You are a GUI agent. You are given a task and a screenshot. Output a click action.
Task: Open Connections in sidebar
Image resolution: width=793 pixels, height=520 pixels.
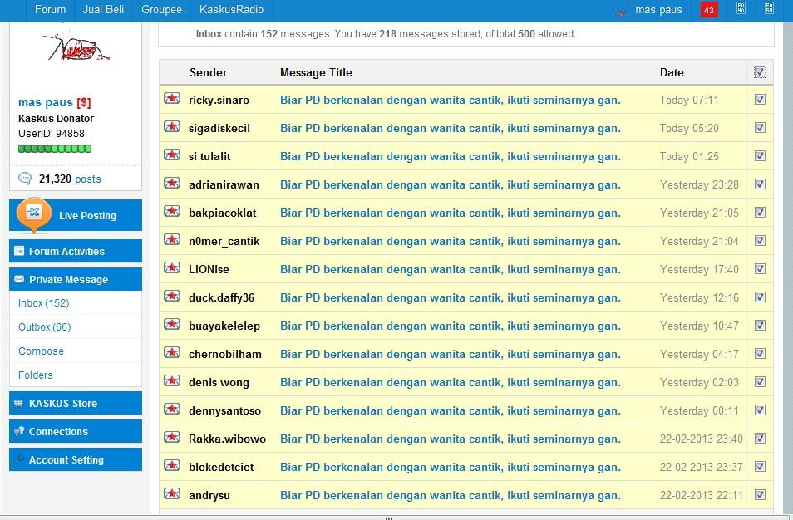tap(76, 432)
